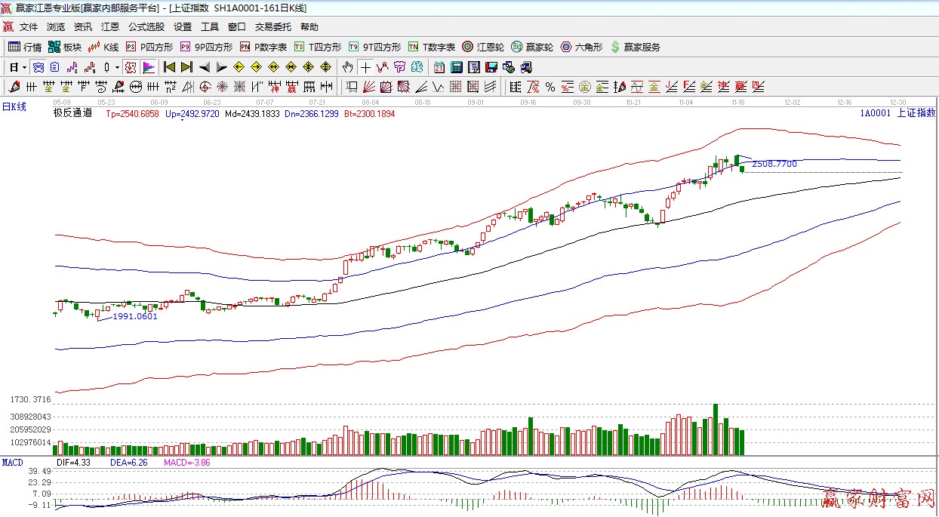Open the 公式选股 menu
Viewport: 939px width, 517px height.
pos(146,26)
